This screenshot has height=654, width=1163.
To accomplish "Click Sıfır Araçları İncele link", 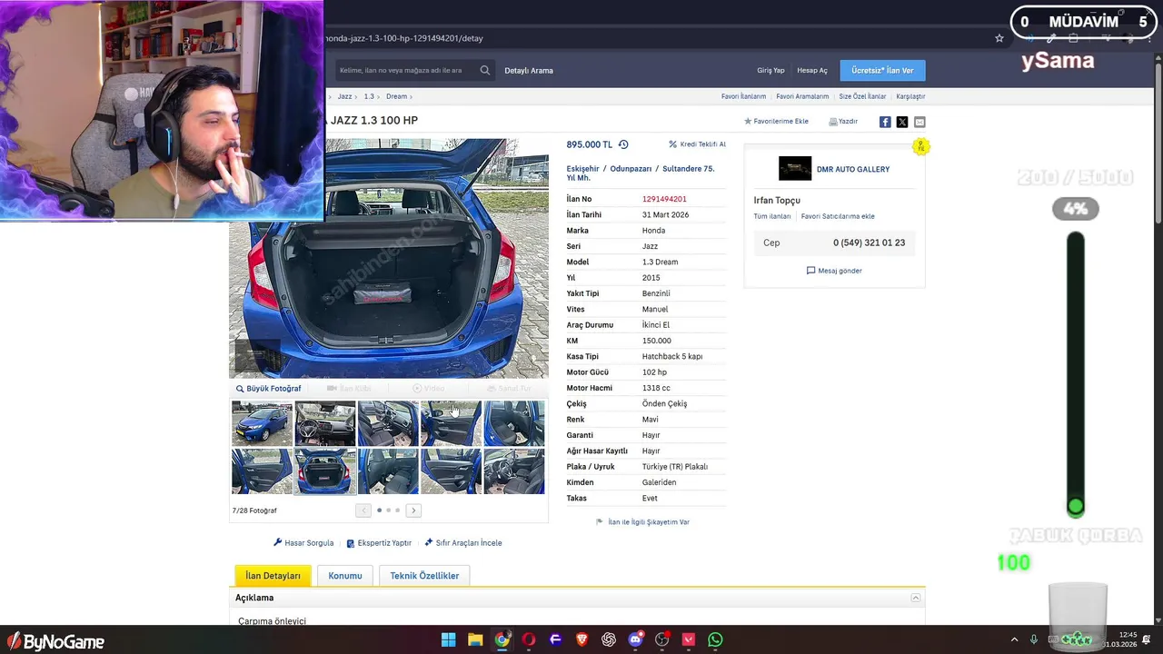I will pos(462,543).
